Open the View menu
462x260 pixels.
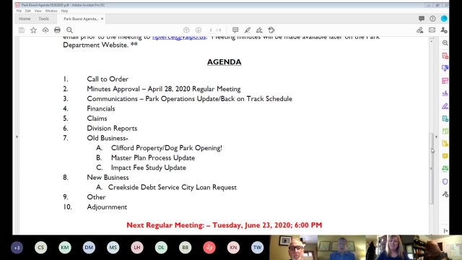click(38, 11)
